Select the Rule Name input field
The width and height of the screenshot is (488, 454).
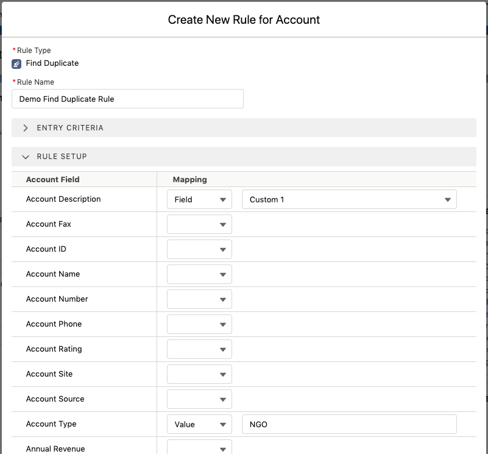point(127,98)
